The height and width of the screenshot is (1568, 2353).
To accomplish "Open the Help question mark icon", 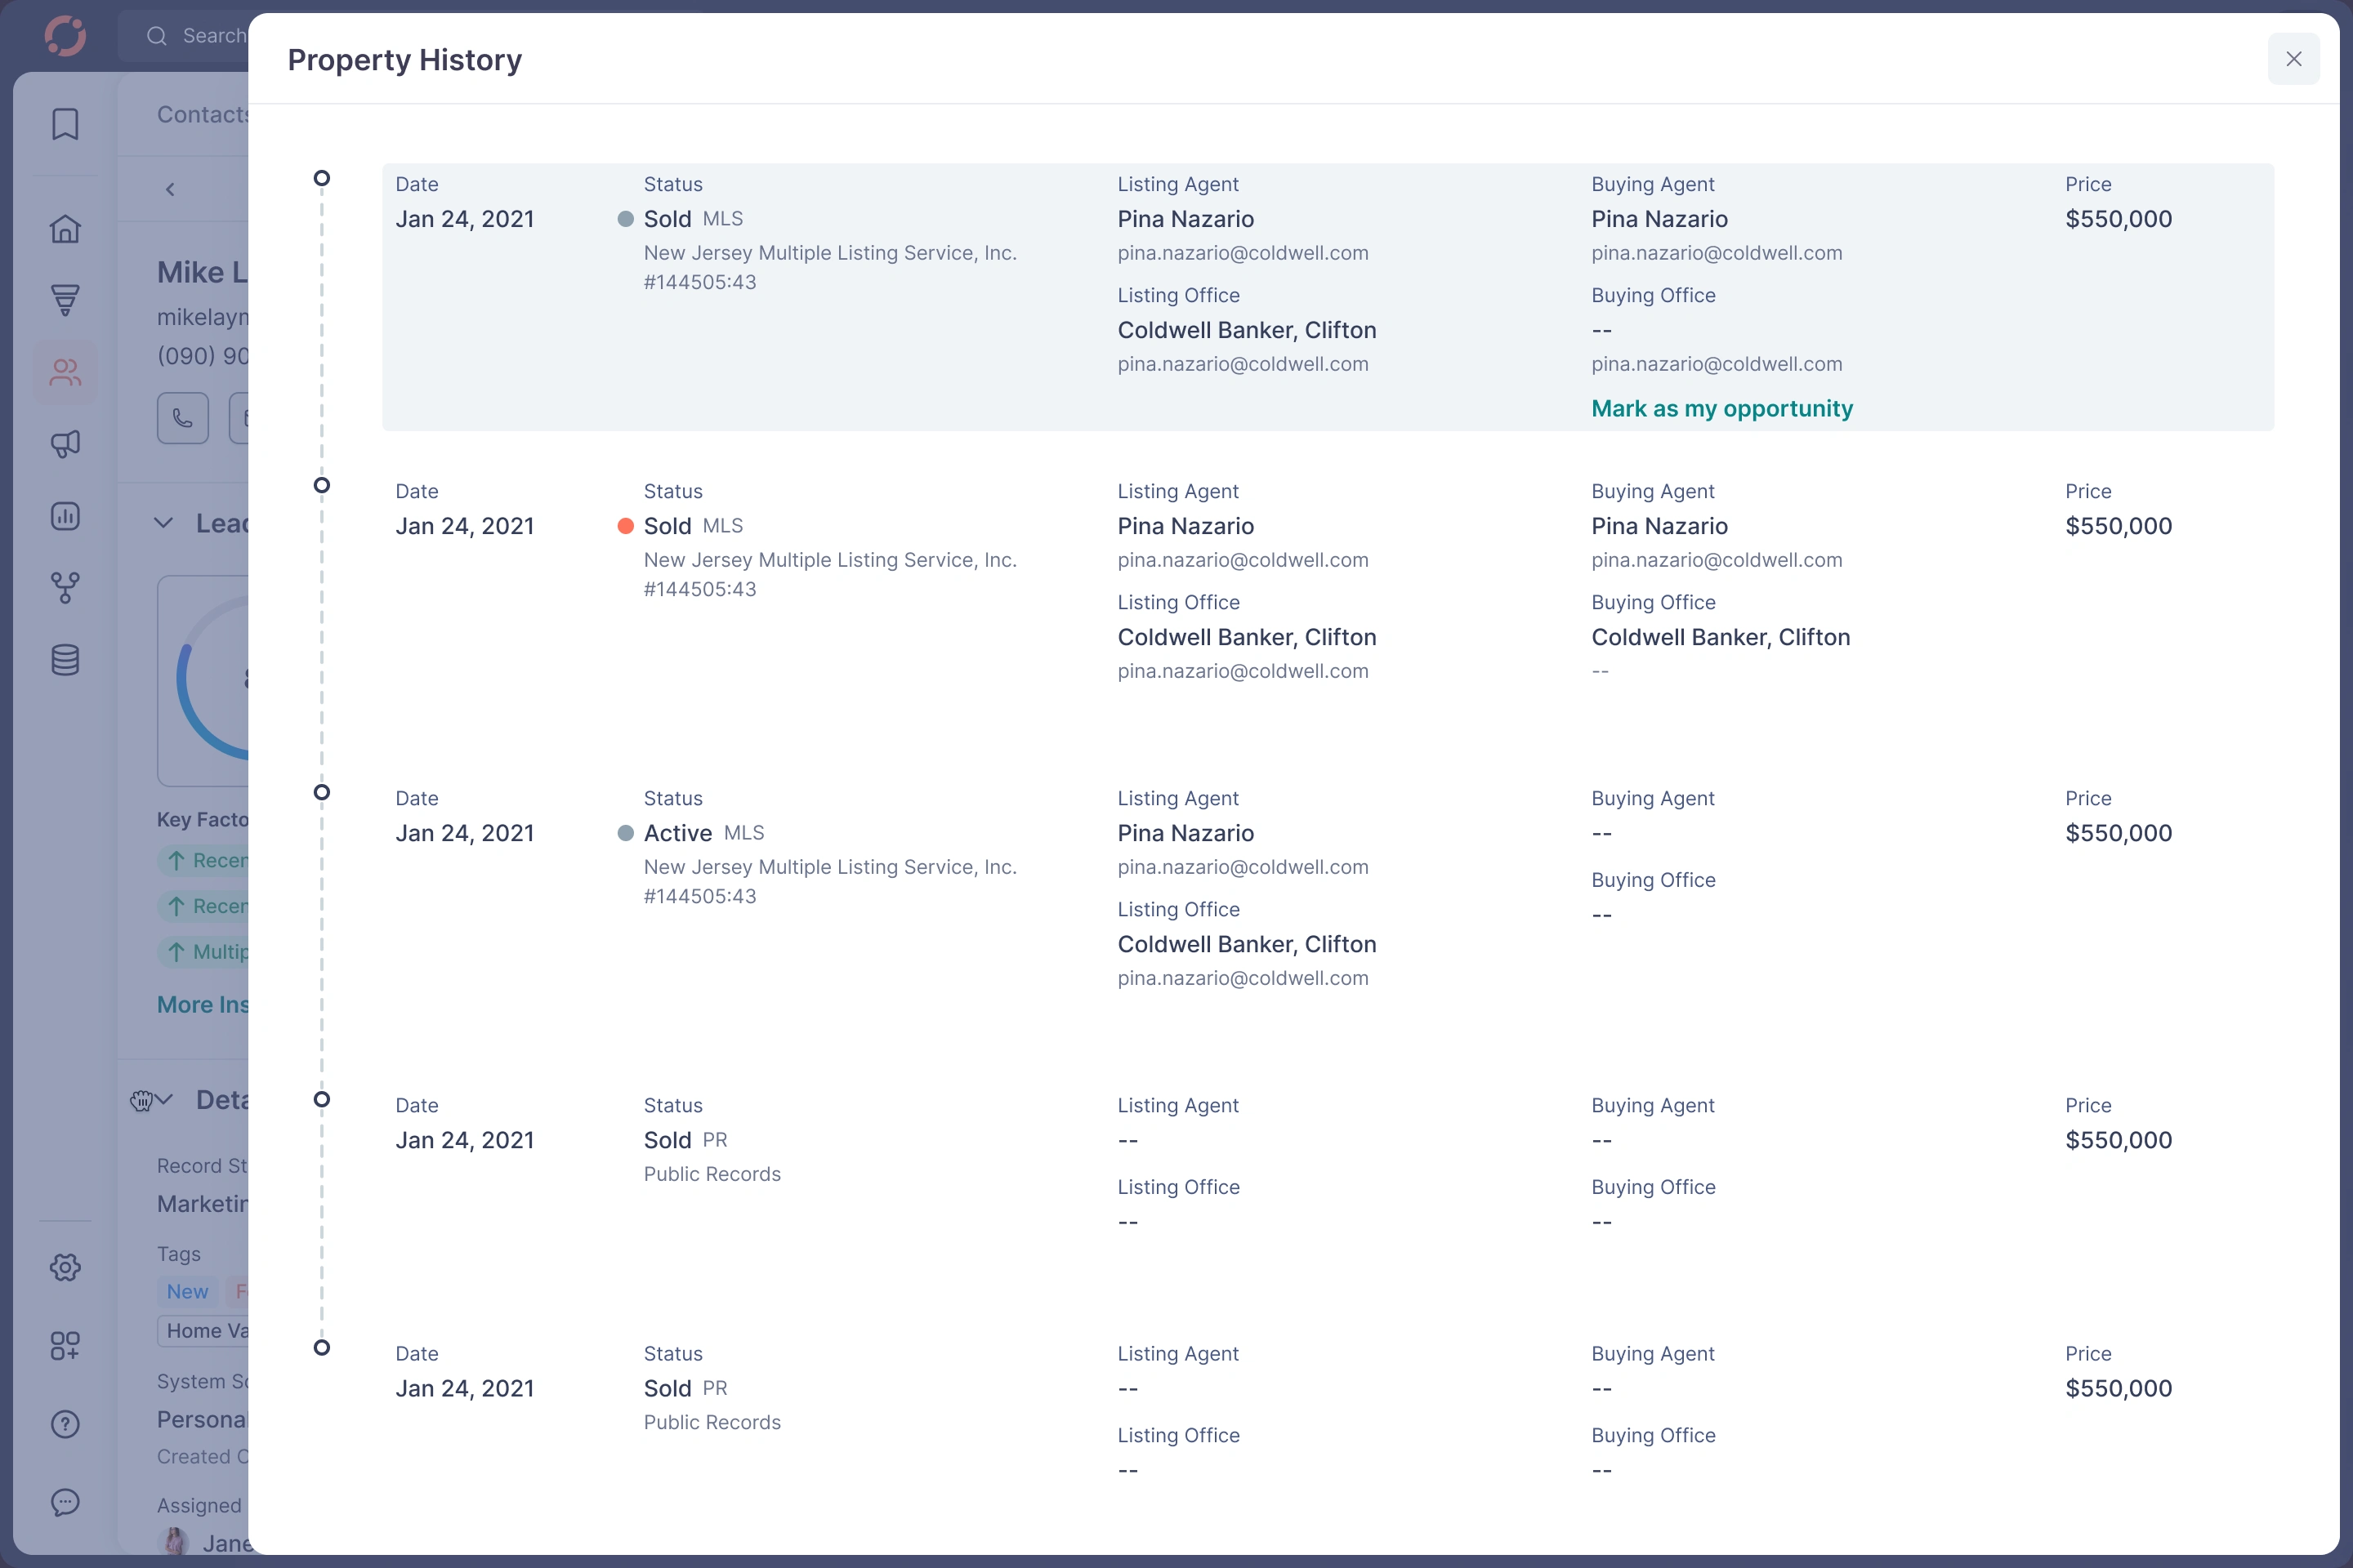I will coord(65,1424).
